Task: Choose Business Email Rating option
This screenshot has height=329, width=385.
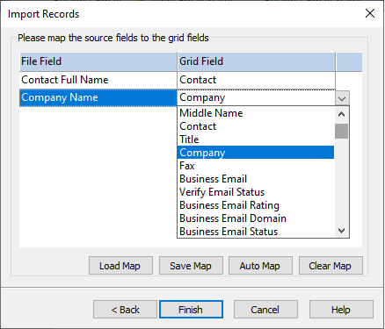Action: click(256, 205)
